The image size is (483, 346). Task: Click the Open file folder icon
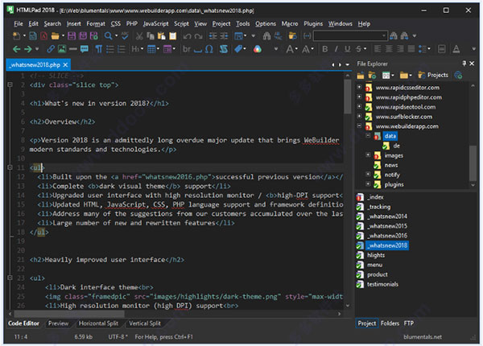pyautogui.click(x=55, y=36)
